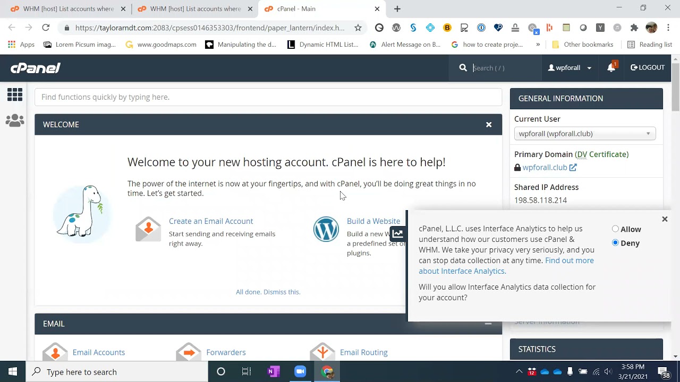Close the Interface Analytics popup
Viewport: 680px width, 382px height.
pyautogui.click(x=665, y=219)
